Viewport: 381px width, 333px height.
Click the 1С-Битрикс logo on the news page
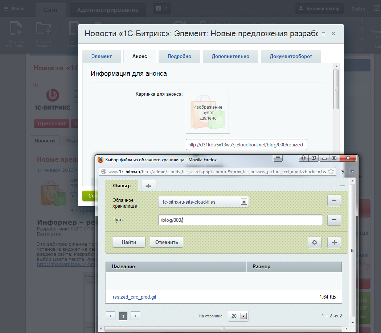pyautogui.click(x=53, y=100)
